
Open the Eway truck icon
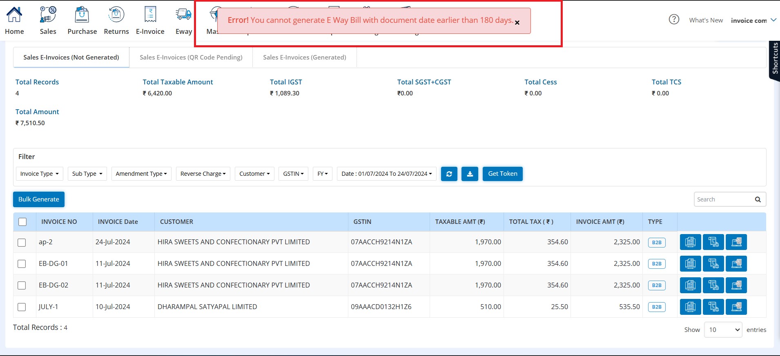[183, 15]
